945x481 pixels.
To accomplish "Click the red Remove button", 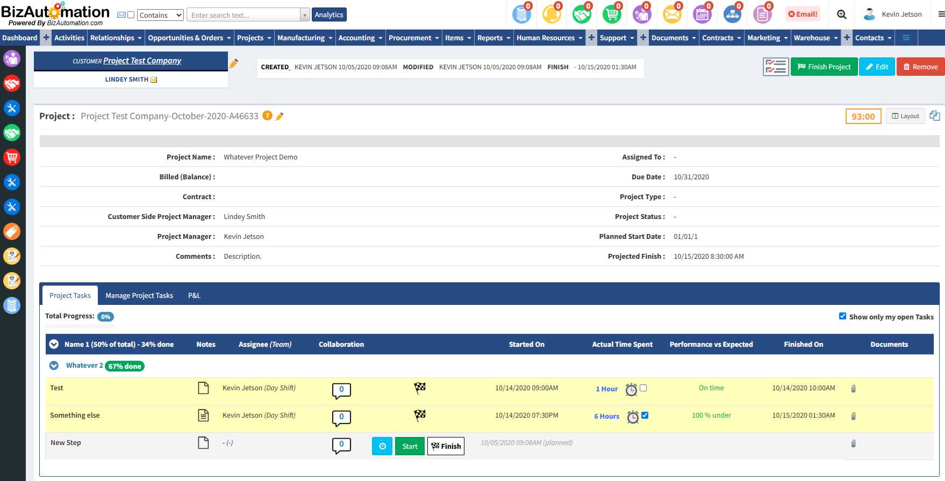I will [920, 67].
